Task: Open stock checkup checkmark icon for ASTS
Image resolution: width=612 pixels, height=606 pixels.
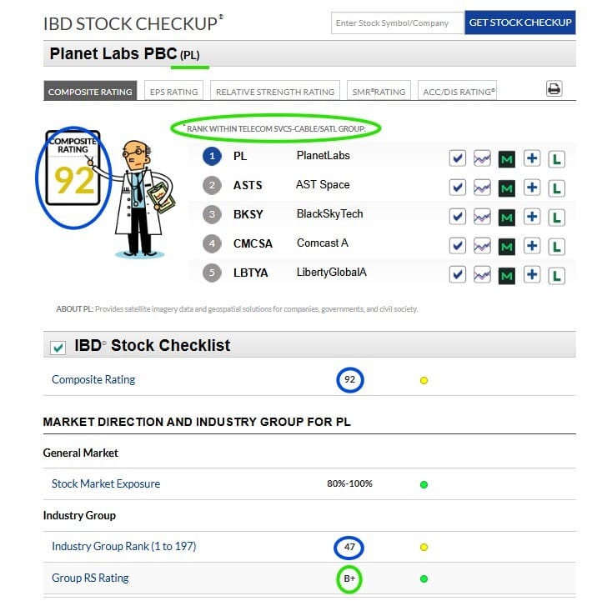Action: 458,188
